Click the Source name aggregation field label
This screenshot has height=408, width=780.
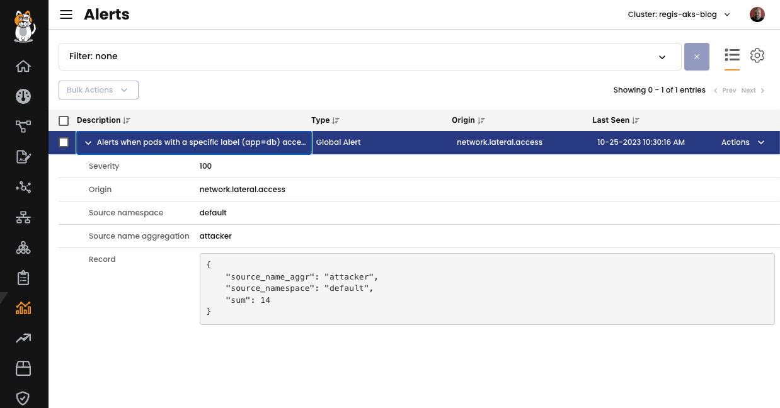tap(139, 236)
